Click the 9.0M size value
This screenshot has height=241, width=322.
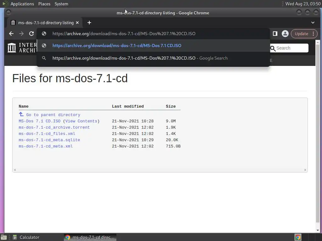tap(171, 121)
